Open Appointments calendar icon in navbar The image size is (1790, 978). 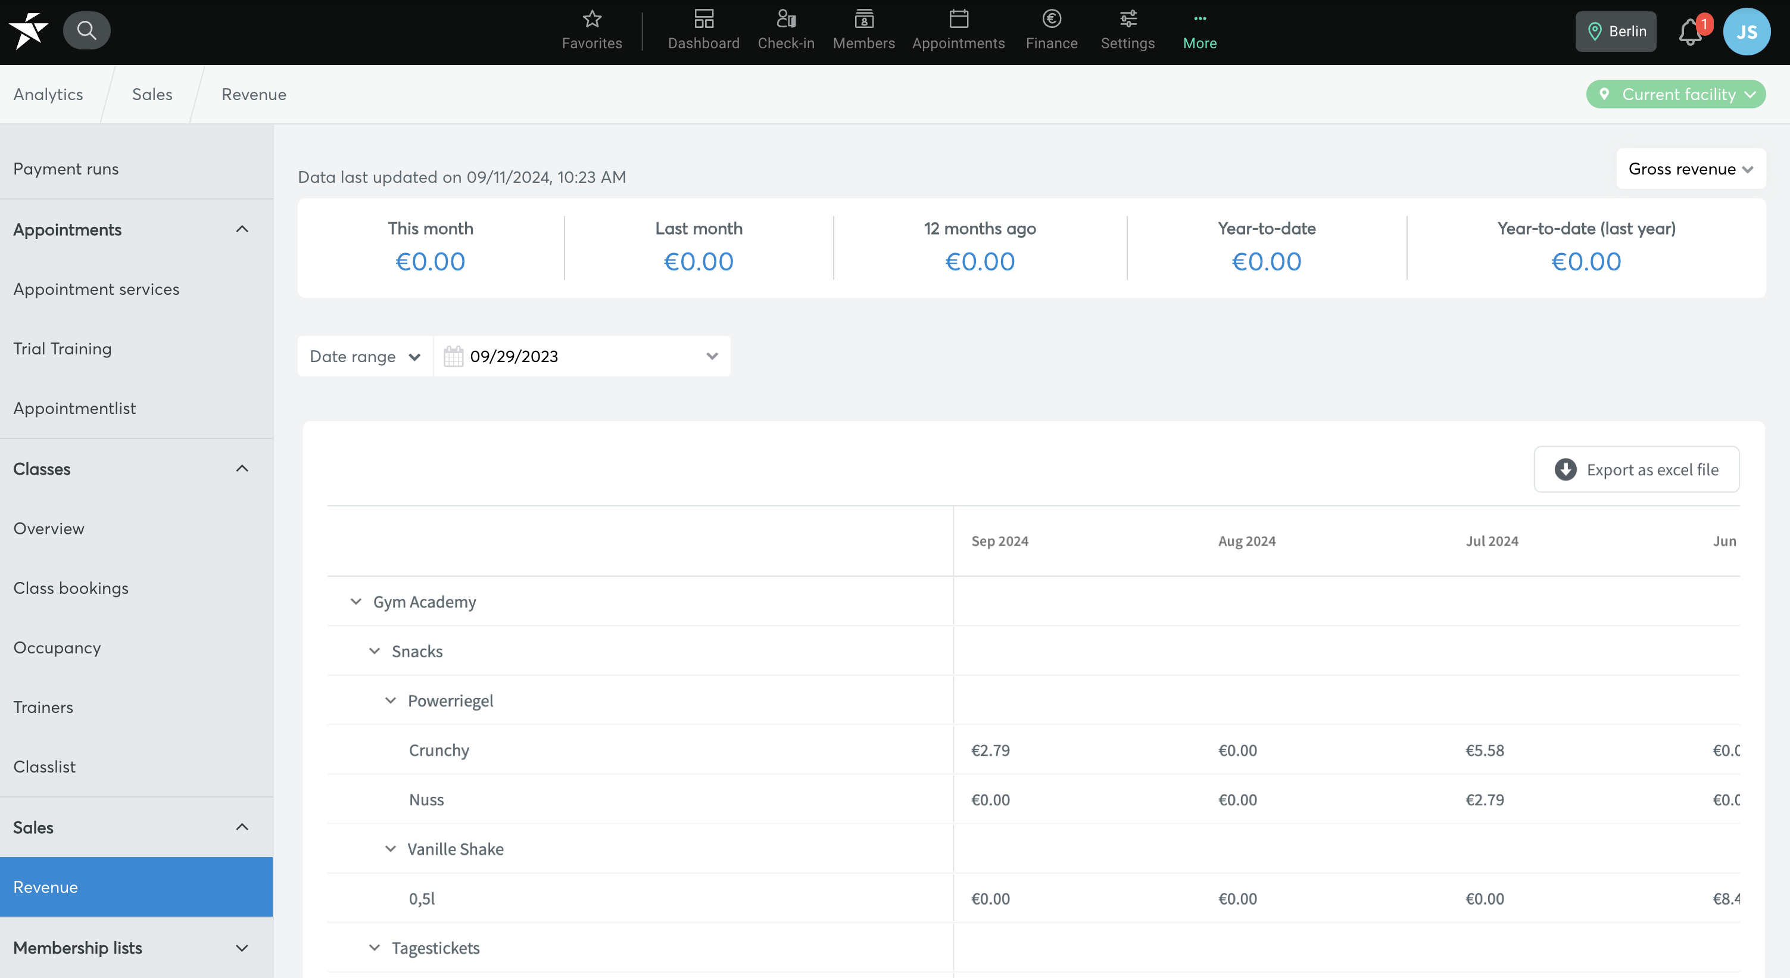(x=958, y=20)
